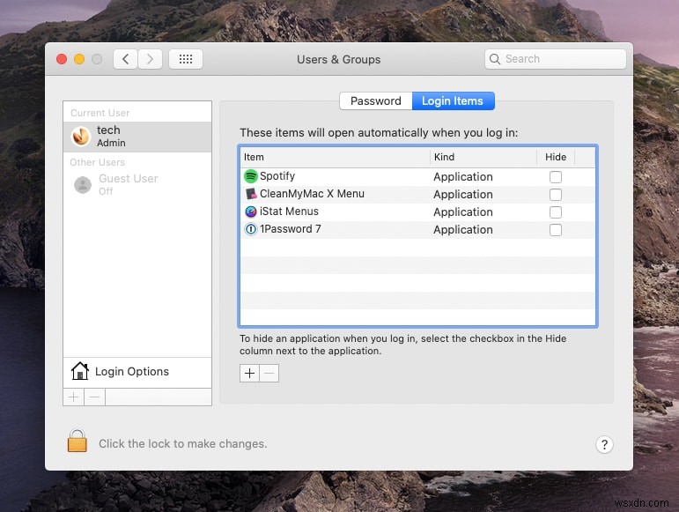The image size is (679, 512).
Task: Show all preferences grid button
Action: 186,59
